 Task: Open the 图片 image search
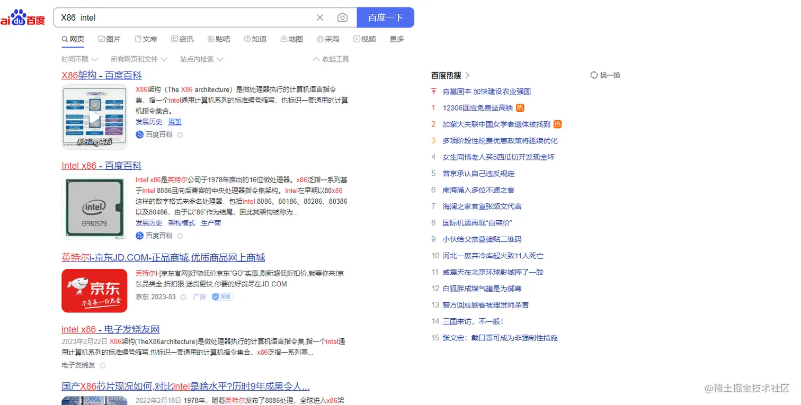pos(110,39)
